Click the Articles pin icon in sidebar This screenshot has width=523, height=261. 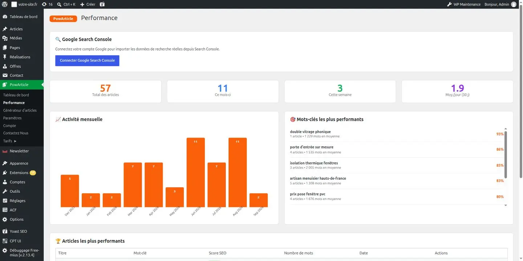click(5, 29)
